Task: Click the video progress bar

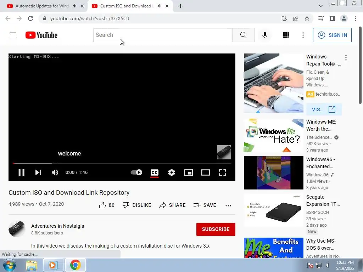Action: click(122, 164)
